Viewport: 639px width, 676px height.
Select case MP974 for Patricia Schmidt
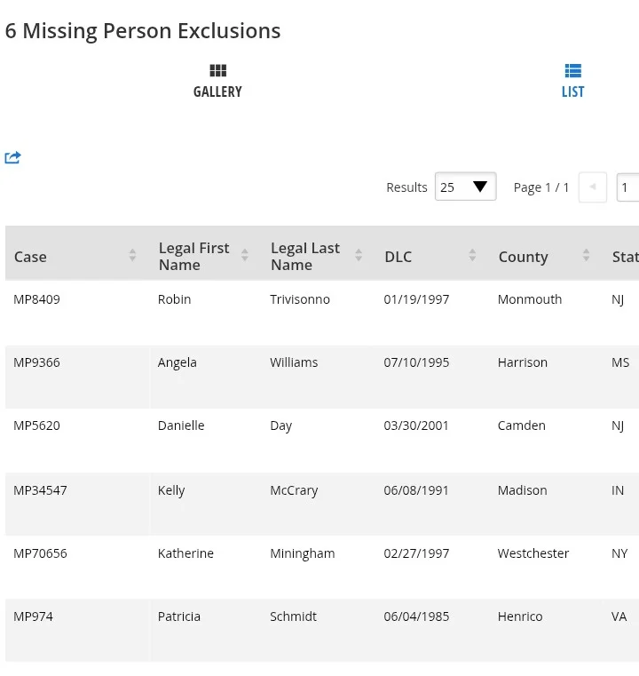point(33,616)
